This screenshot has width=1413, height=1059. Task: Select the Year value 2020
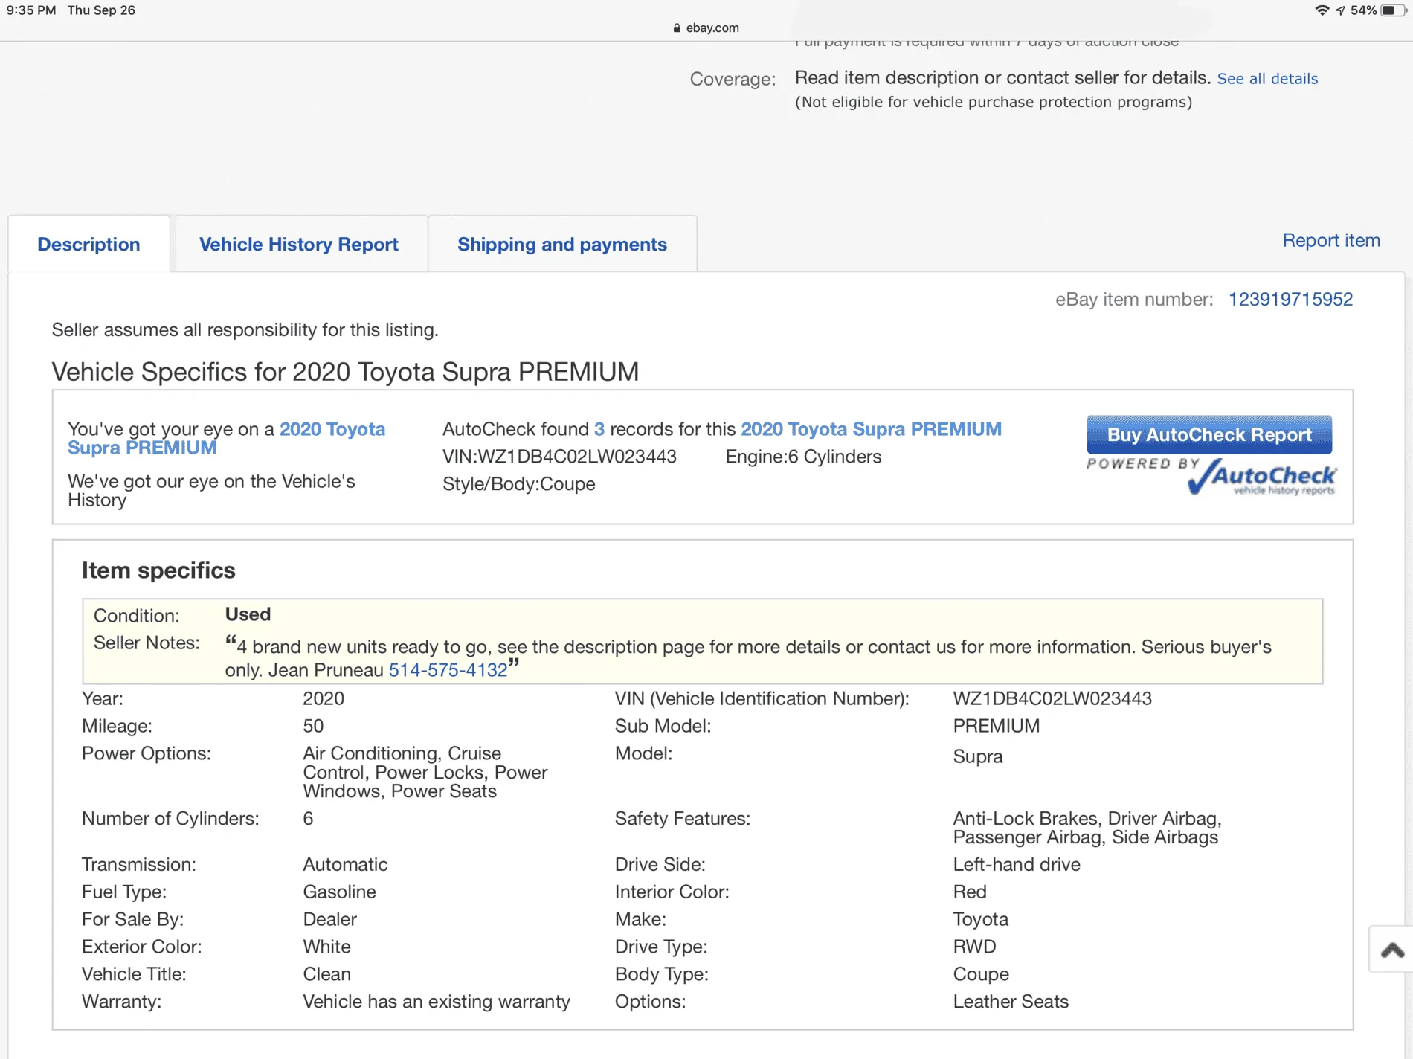324,698
